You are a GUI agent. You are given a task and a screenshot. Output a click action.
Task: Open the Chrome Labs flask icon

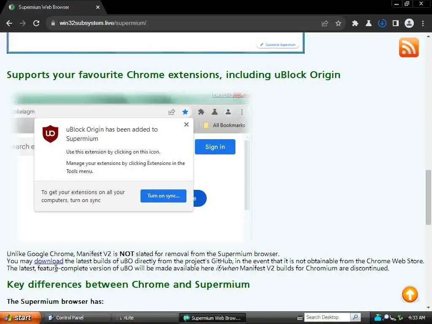coord(368,24)
